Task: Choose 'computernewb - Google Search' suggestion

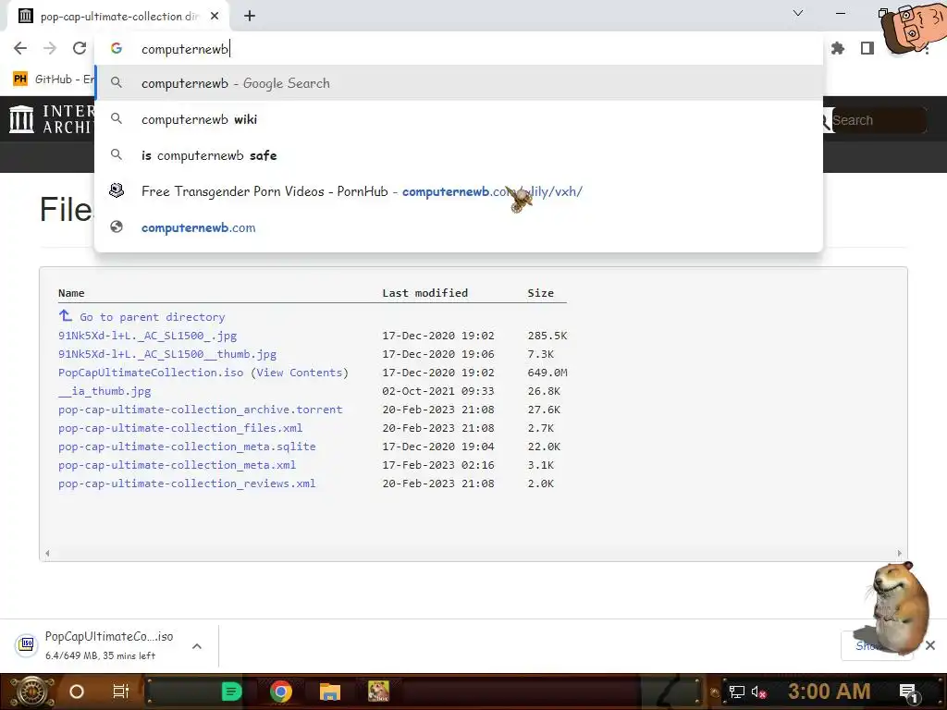Action: pos(459,83)
